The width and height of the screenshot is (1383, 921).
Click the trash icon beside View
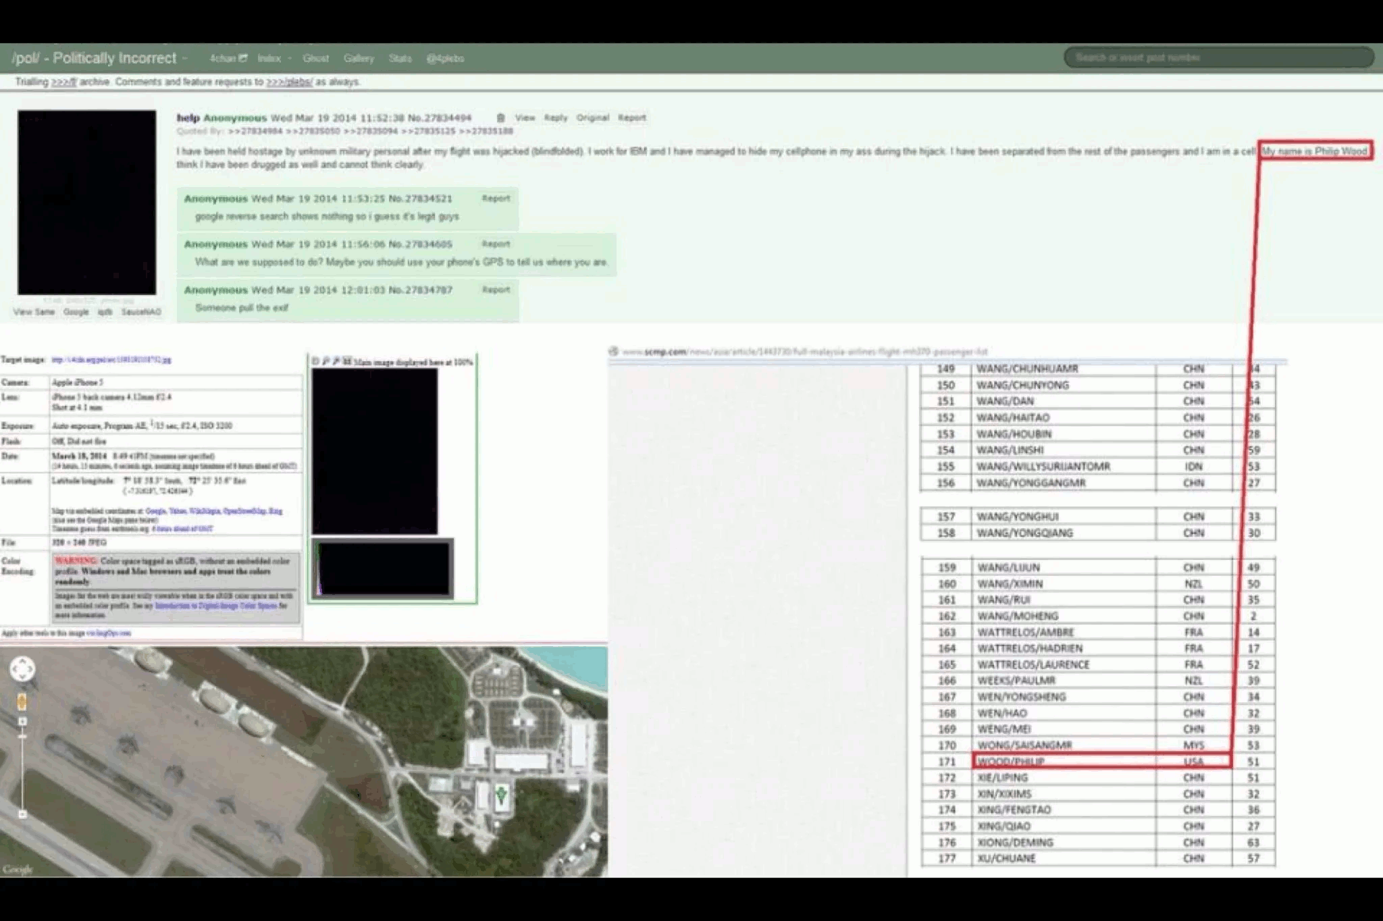[x=500, y=117]
